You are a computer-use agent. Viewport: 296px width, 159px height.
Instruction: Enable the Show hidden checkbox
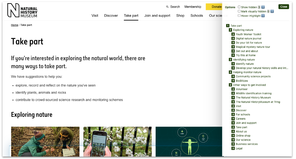point(239,7)
